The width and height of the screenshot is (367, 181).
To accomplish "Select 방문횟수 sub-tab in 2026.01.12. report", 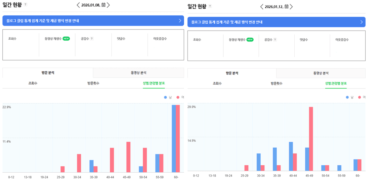I will 277,84.
